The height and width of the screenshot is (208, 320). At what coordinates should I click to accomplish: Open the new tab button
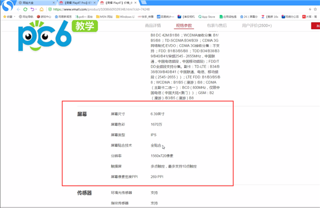pyautogui.click(x=143, y=3)
